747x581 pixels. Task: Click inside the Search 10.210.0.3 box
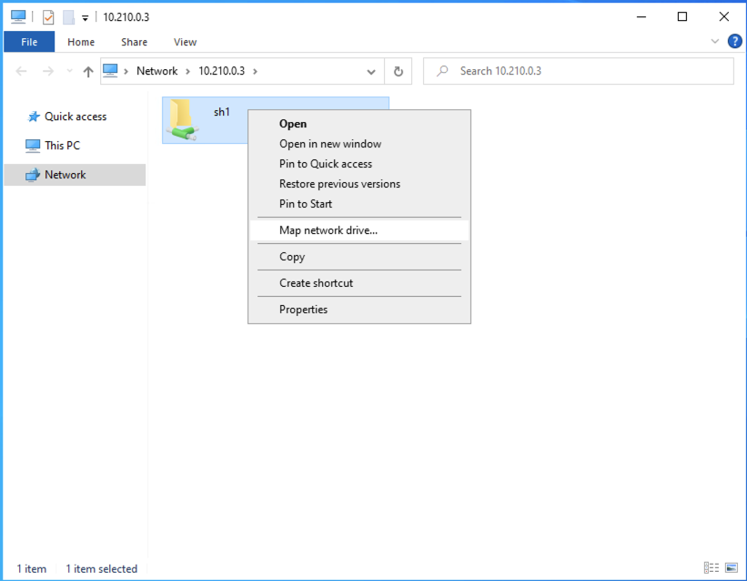point(578,71)
